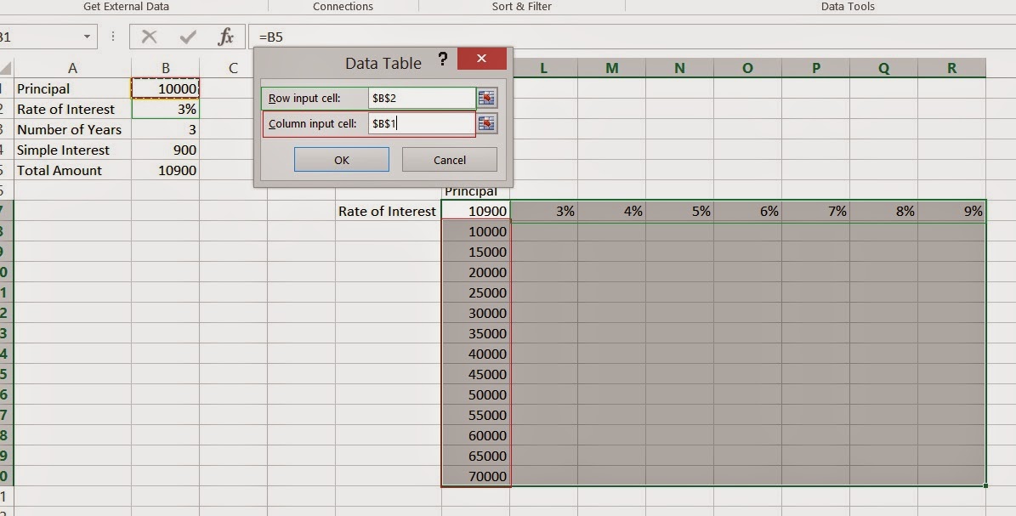The height and width of the screenshot is (516, 1016).
Task: Close the Data Table dialog
Action: 481,59
